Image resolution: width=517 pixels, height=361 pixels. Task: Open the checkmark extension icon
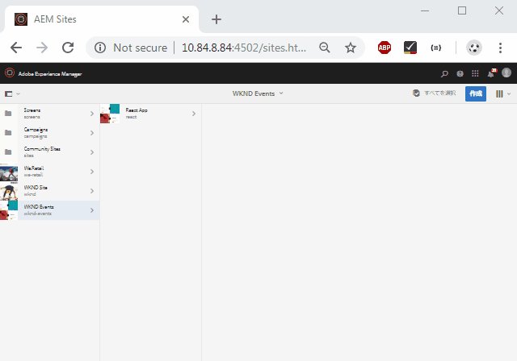click(410, 48)
